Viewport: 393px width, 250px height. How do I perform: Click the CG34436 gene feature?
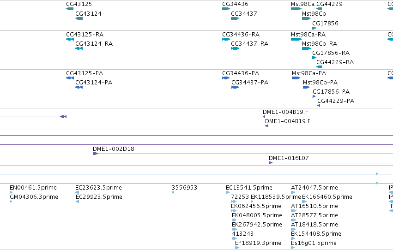coord(226,9)
